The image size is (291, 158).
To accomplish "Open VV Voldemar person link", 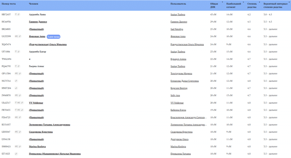I will pyautogui.click(x=36, y=103).
